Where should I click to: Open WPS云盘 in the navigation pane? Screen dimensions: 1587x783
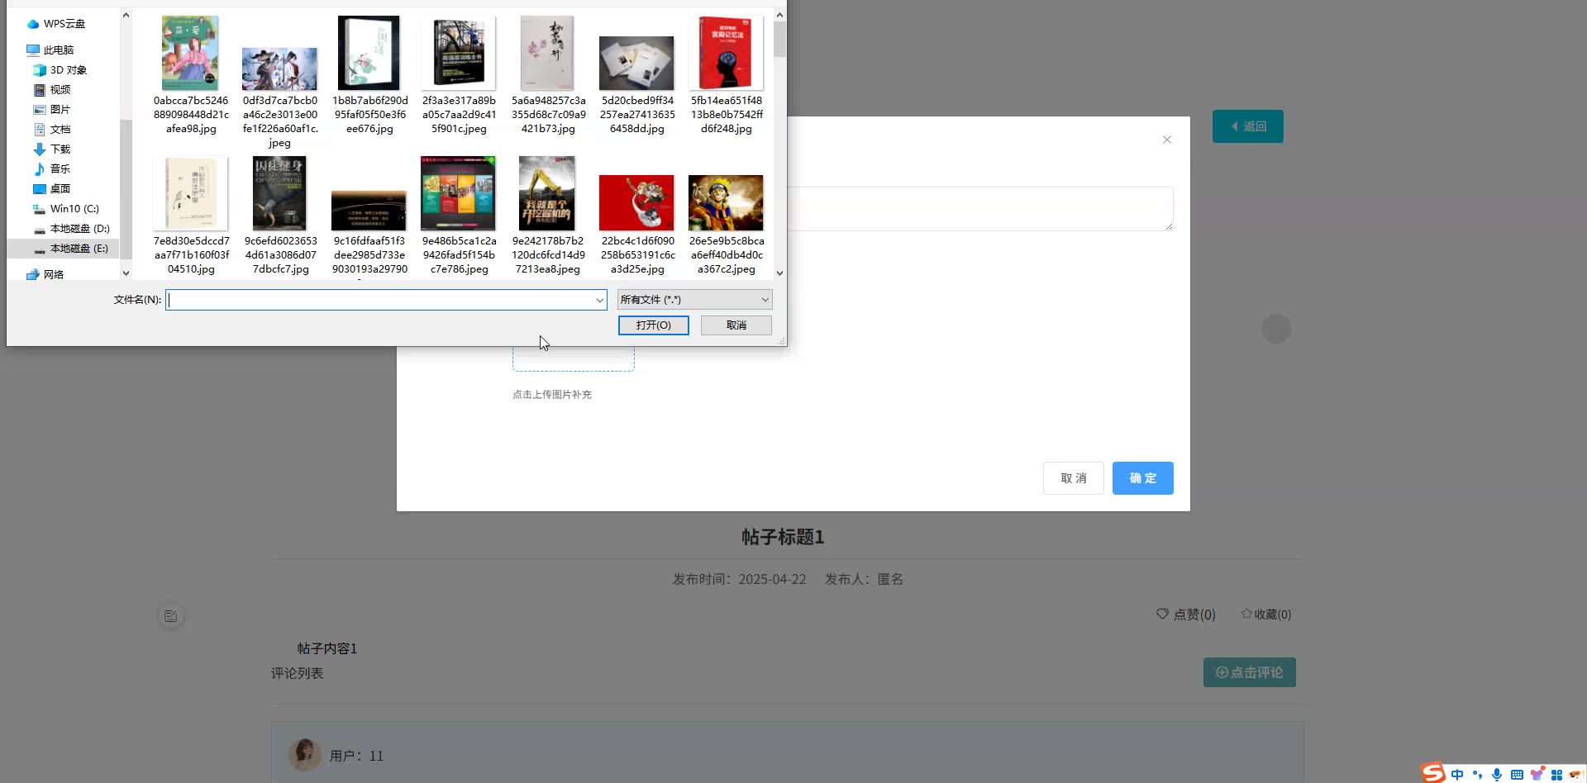click(55, 24)
